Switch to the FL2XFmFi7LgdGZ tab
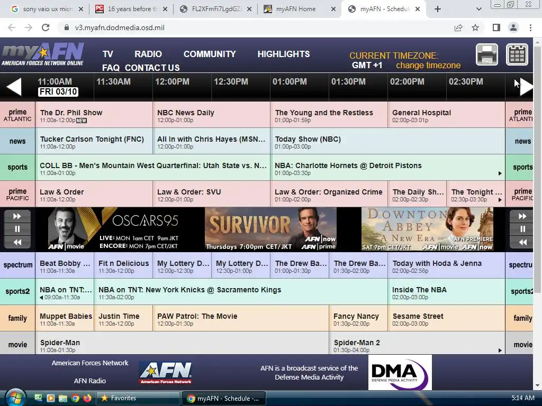The image size is (542, 406). (216, 9)
